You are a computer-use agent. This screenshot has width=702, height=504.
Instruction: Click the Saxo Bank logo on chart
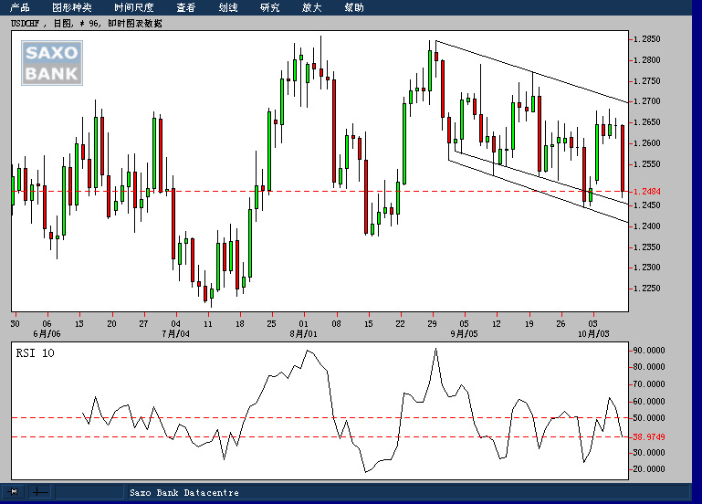(x=52, y=63)
